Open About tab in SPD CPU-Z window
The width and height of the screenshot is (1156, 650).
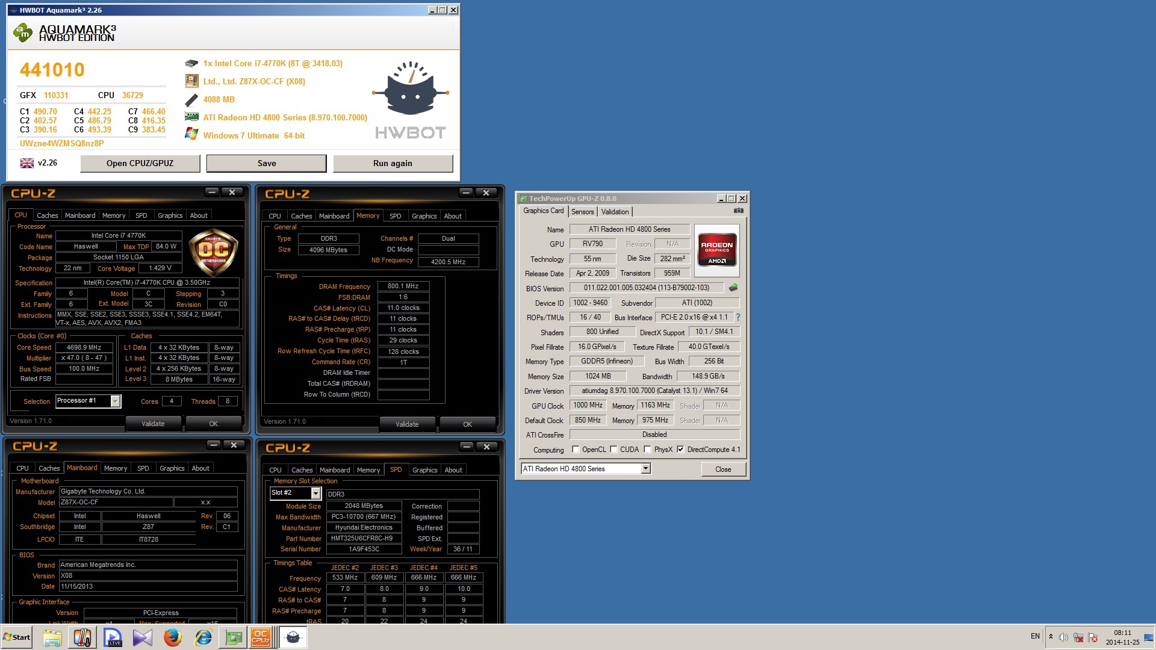pyautogui.click(x=453, y=470)
